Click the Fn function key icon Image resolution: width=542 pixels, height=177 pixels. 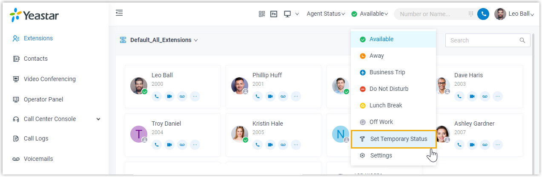point(274,14)
